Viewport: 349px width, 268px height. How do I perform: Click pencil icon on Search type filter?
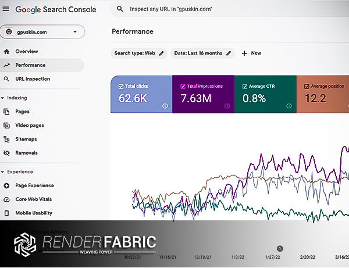pos(161,53)
